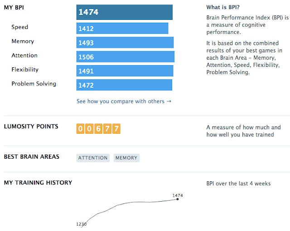The height and width of the screenshot is (231, 290).
Task: Select the Speed score bar 1412
Action: 122,28
